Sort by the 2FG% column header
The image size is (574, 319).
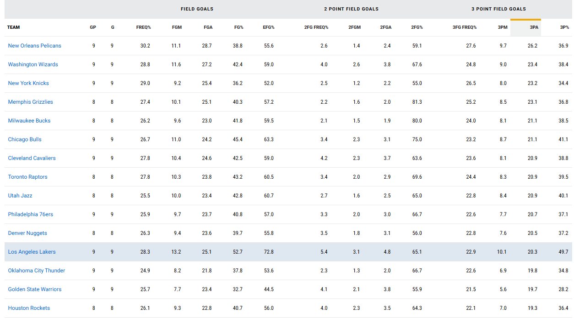417,27
